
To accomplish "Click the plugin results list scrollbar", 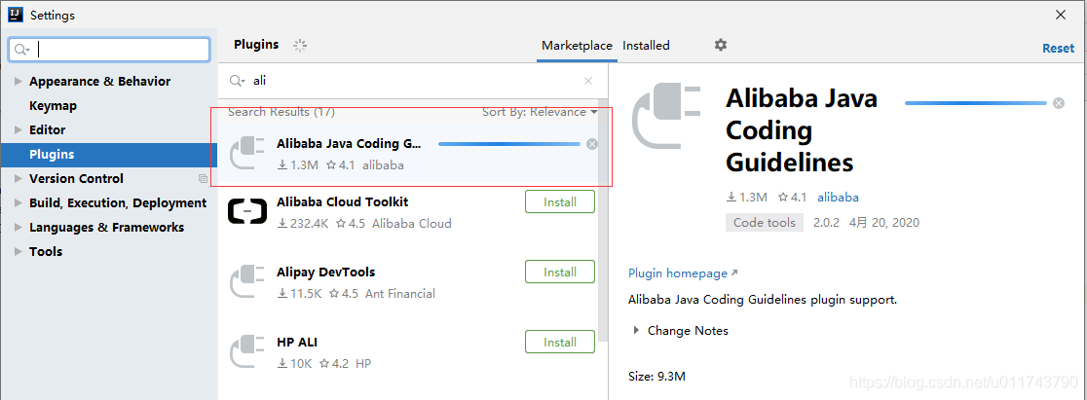I will (603, 222).
